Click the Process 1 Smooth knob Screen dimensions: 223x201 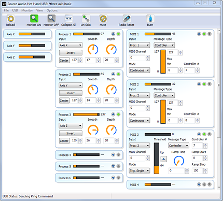pos(93,50)
